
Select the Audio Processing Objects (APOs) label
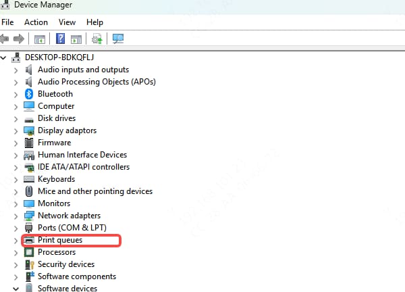(x=97, y=82)
